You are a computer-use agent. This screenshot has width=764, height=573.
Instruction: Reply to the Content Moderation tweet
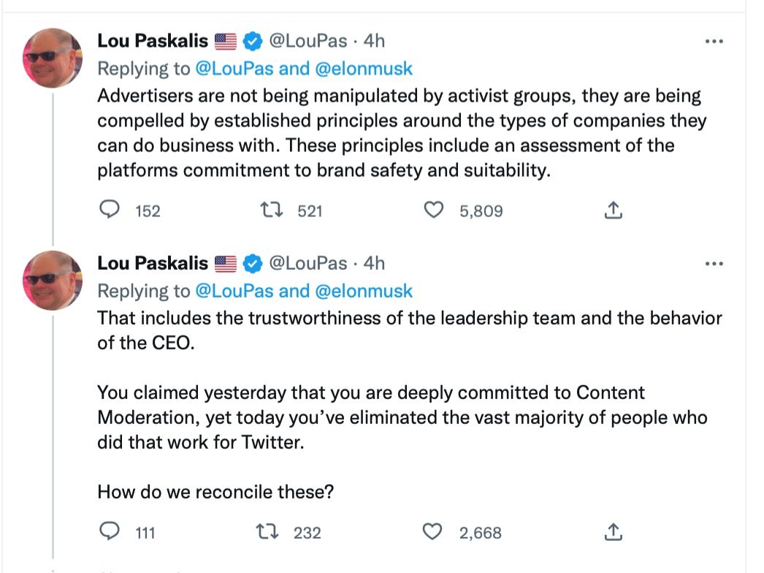110,531
